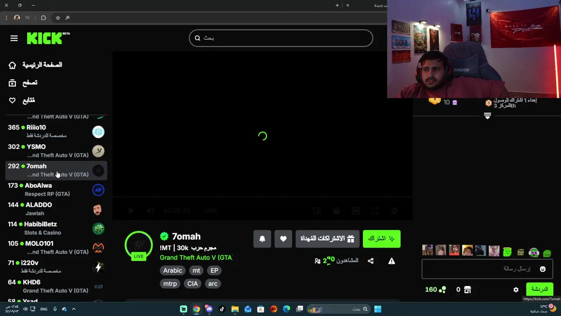Open YSMO channel in sidebar

pos(56,151)
